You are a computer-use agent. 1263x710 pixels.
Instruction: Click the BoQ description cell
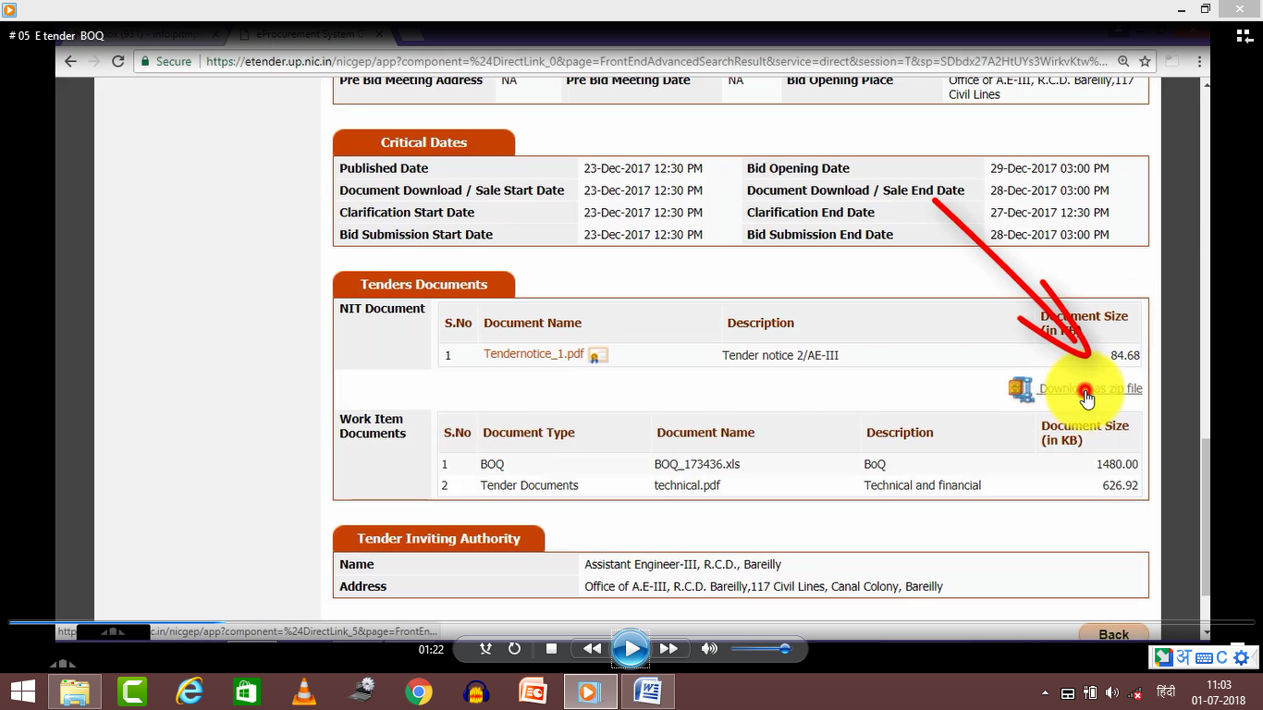875,464
